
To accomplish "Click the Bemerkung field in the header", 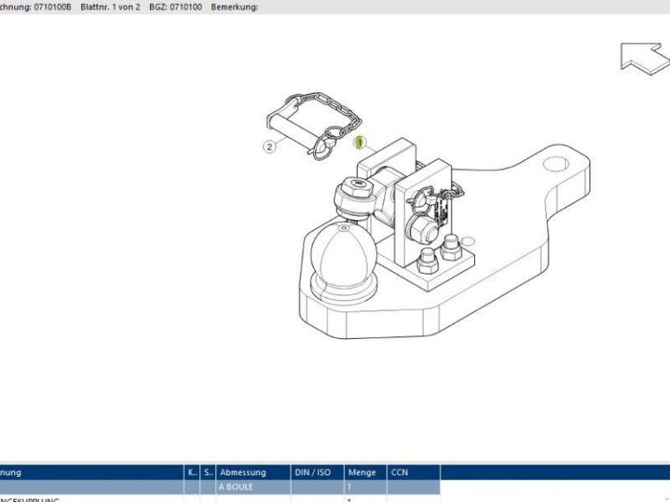I will point(234,7).
